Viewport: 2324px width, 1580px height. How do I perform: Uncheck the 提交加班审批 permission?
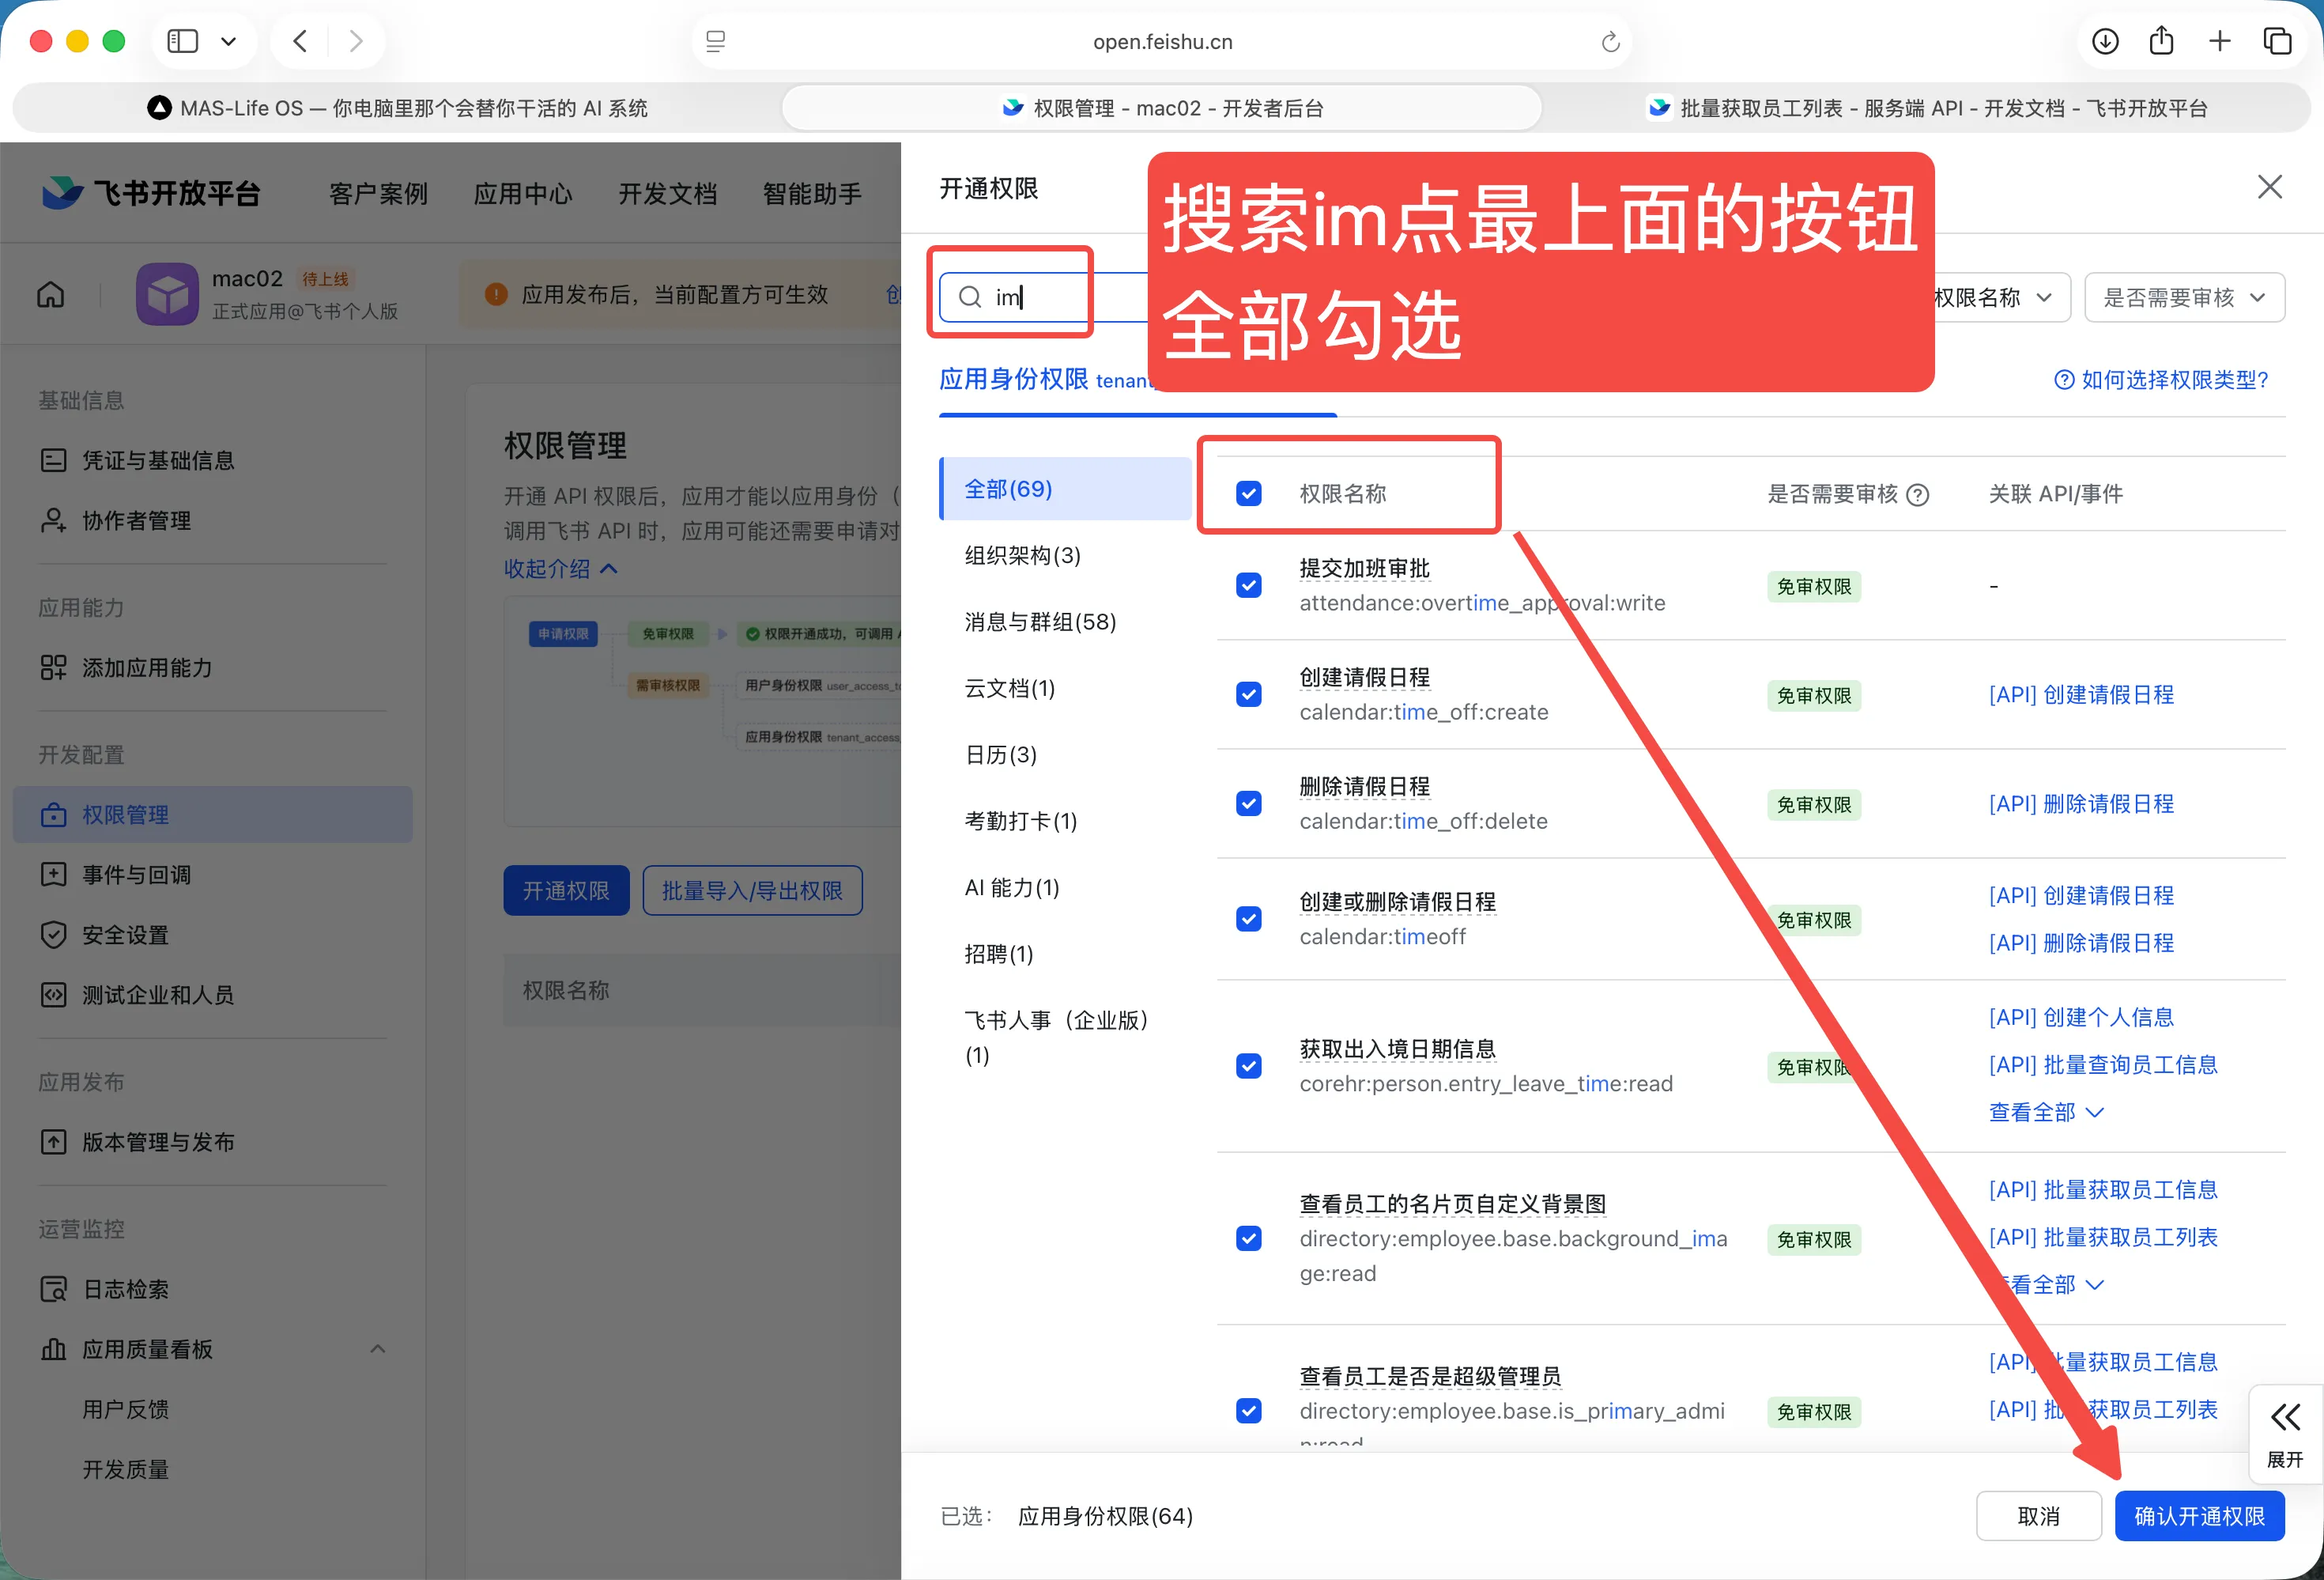tap(1248, 585)
